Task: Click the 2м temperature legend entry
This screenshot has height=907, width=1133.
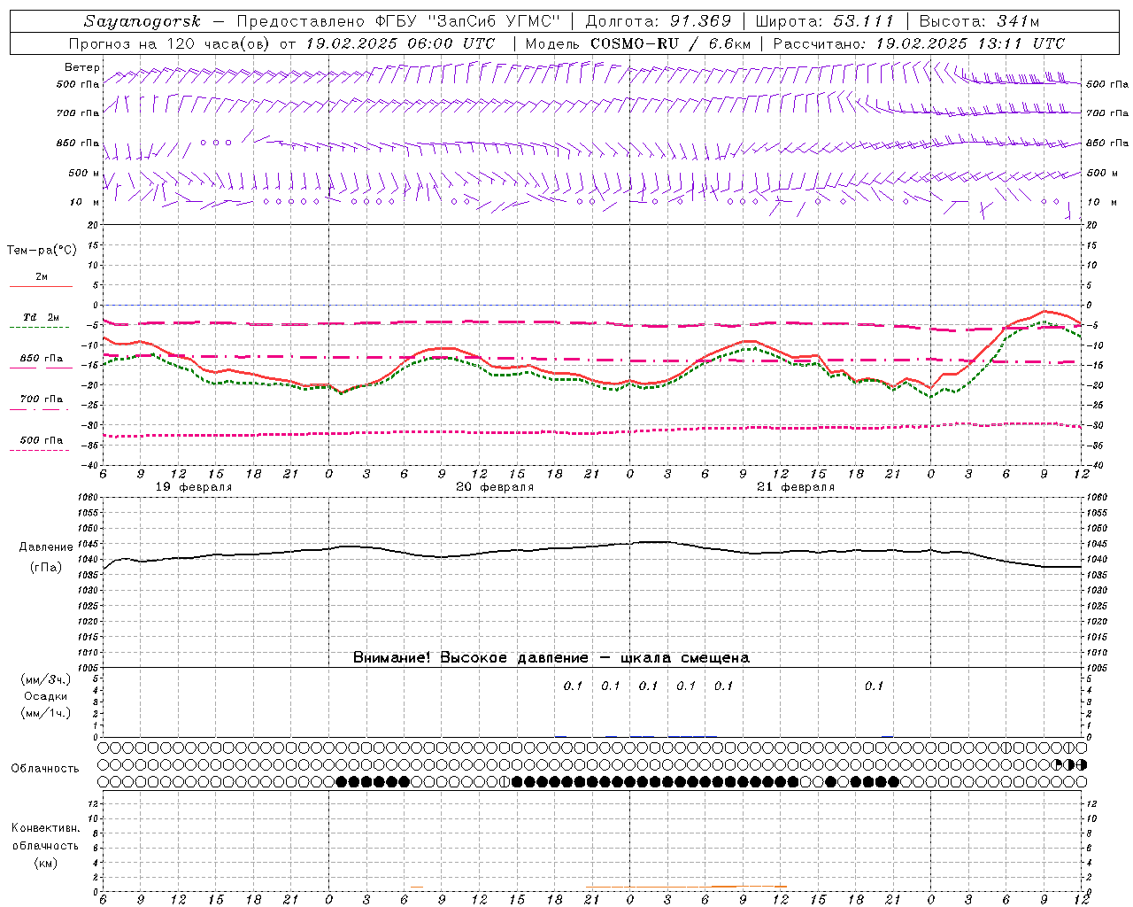Action: [42, 277]
